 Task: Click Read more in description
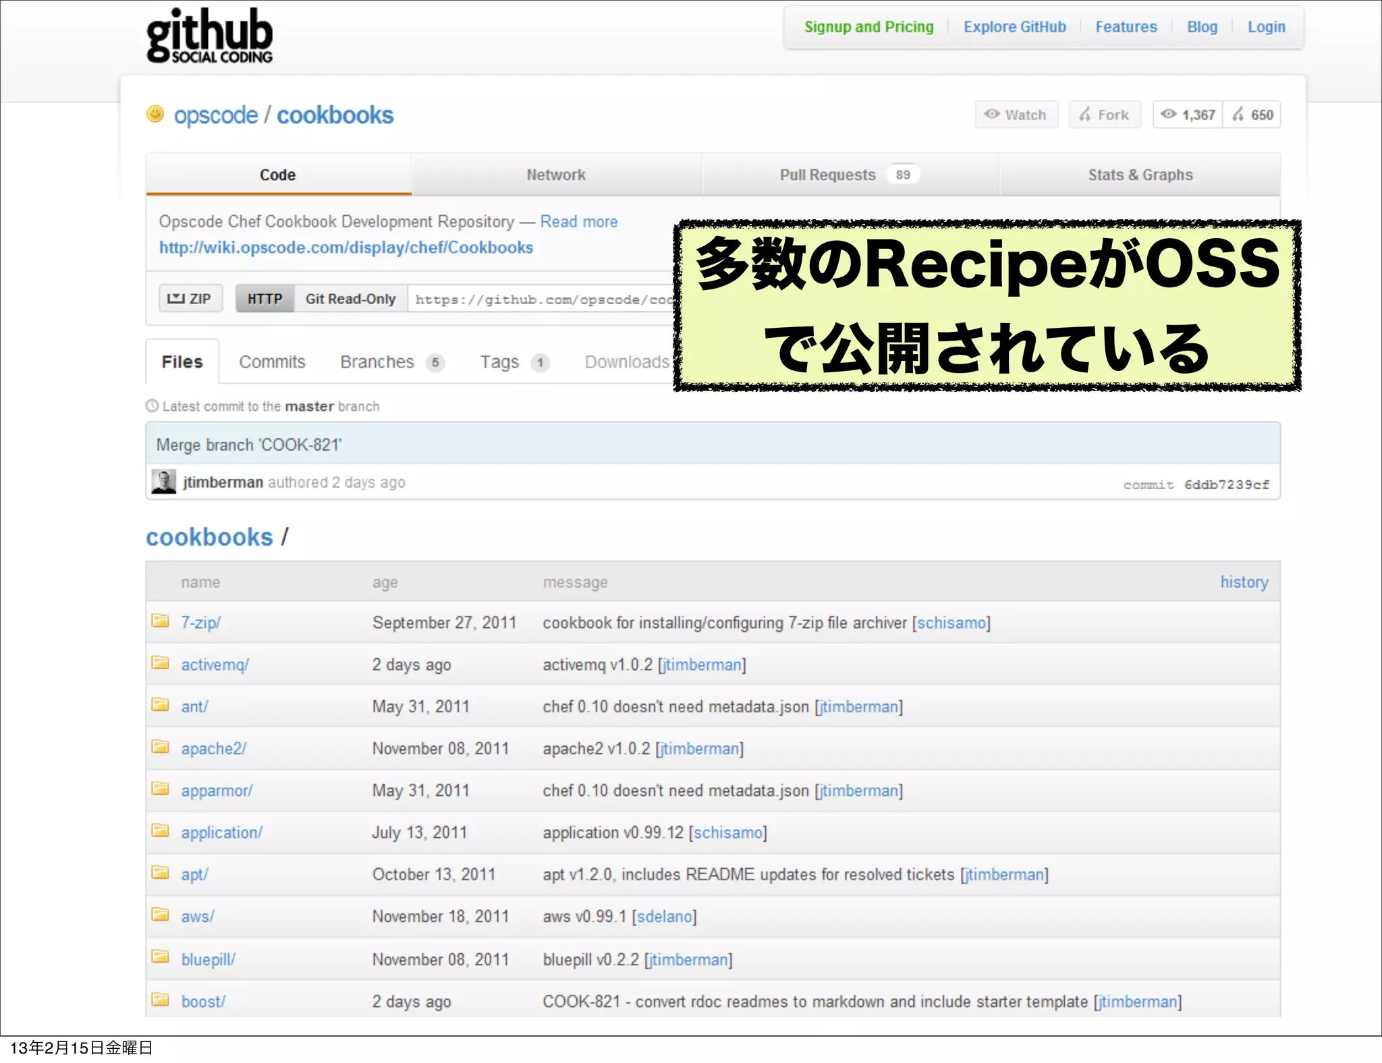pos(579,222)
